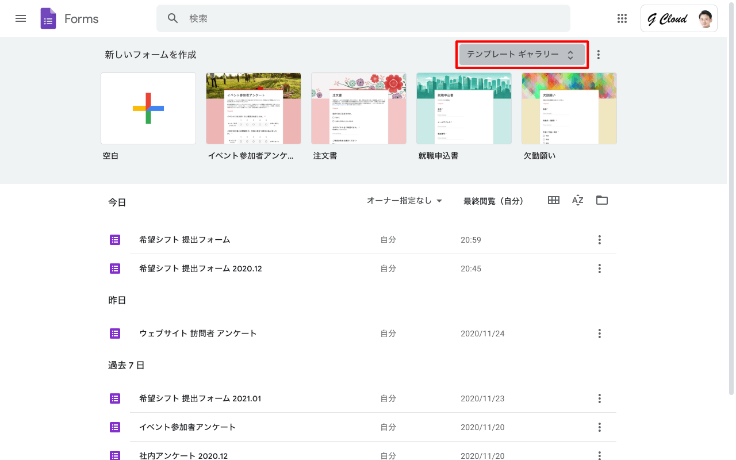
Task: Change sort order via 最終閲覧（自分）
Action: pyautogui.click(x=493, y=201)
